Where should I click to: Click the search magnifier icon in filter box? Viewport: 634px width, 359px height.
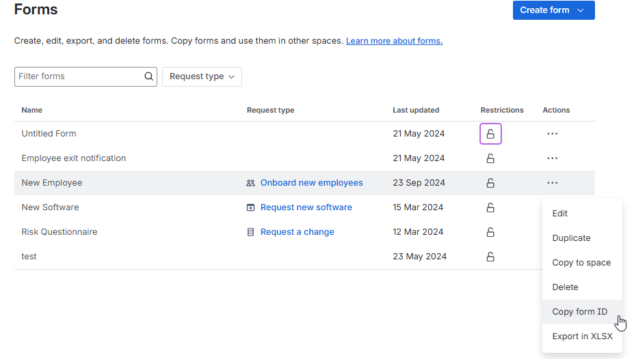point(149,76)
